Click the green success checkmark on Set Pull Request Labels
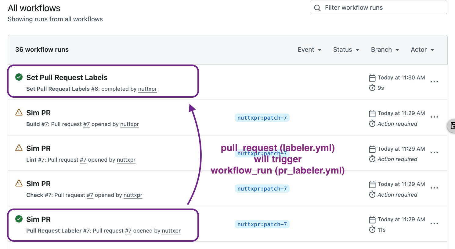The height and width of the screenshot is (249, 455). coord(19,77)
